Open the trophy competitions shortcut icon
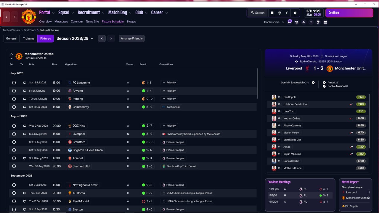The width and height of the screenshot is (379, 213). click(x=318, y=22)
